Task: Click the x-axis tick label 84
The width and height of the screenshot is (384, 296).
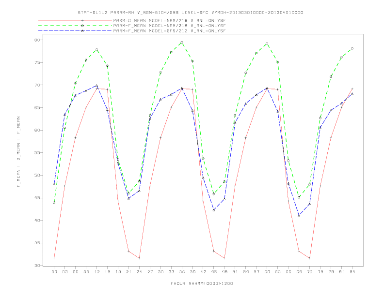Action: pyautogui.click(x=352, y=272)
